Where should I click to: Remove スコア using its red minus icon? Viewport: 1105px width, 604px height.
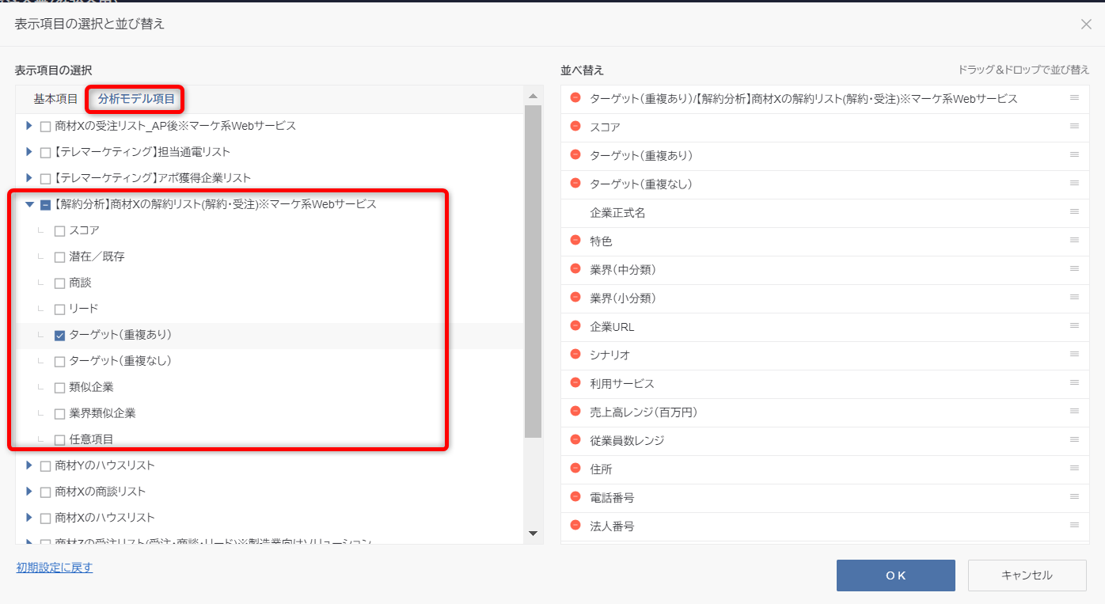pyautogui.click(x=575, y=127)
